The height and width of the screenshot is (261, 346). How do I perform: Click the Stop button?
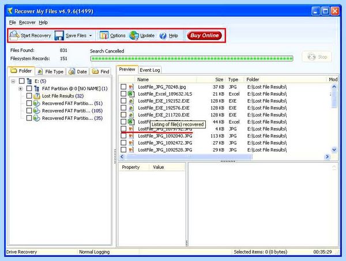point(317,57)
